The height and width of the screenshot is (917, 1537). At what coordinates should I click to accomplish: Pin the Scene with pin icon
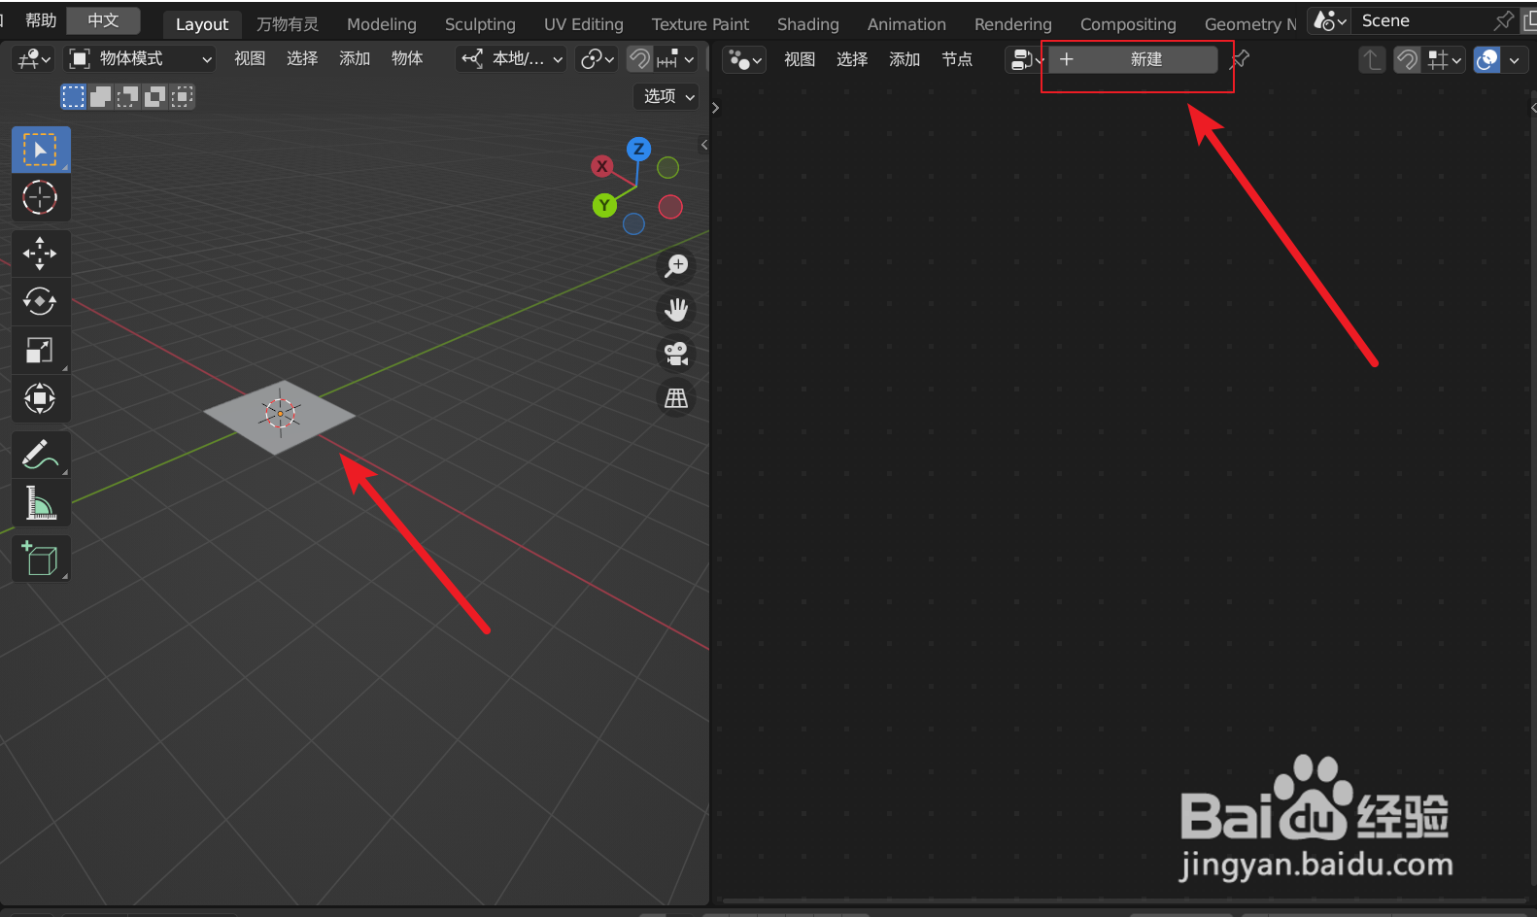tap(1504, 20)
